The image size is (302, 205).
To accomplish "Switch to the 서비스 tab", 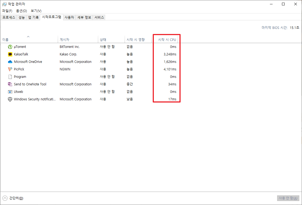I will [x=99, y=17].
